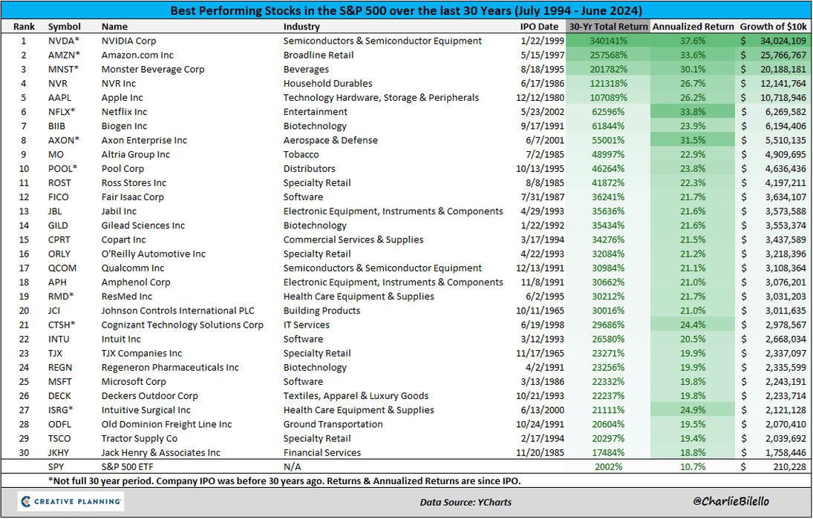Select the Jack Henry & Associates Inc name
This screenshot has height=519, width=813.
[x=160, y=453]
